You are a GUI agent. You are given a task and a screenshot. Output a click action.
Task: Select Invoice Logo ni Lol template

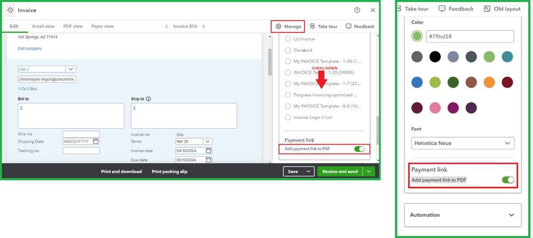pyautogui.click(x=288, y=117)
